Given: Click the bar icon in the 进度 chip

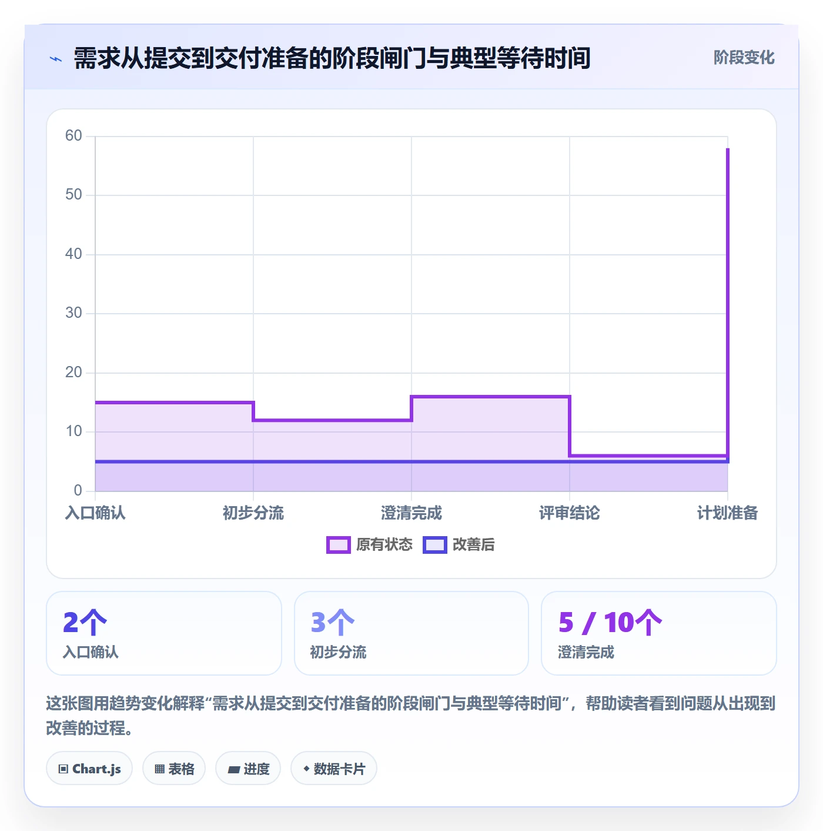Looking at the screenshot, I should click(x=234, y=770).
